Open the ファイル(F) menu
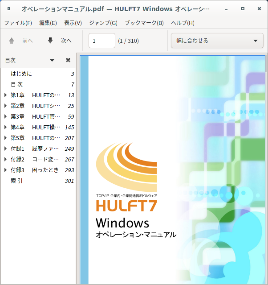Image resolution: width=268 pixels, height=285 pixels. coord(18,23)
